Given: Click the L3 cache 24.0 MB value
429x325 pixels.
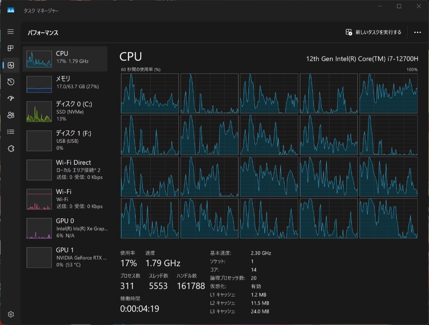Looking at the screenshot, I should pos(260,311).
